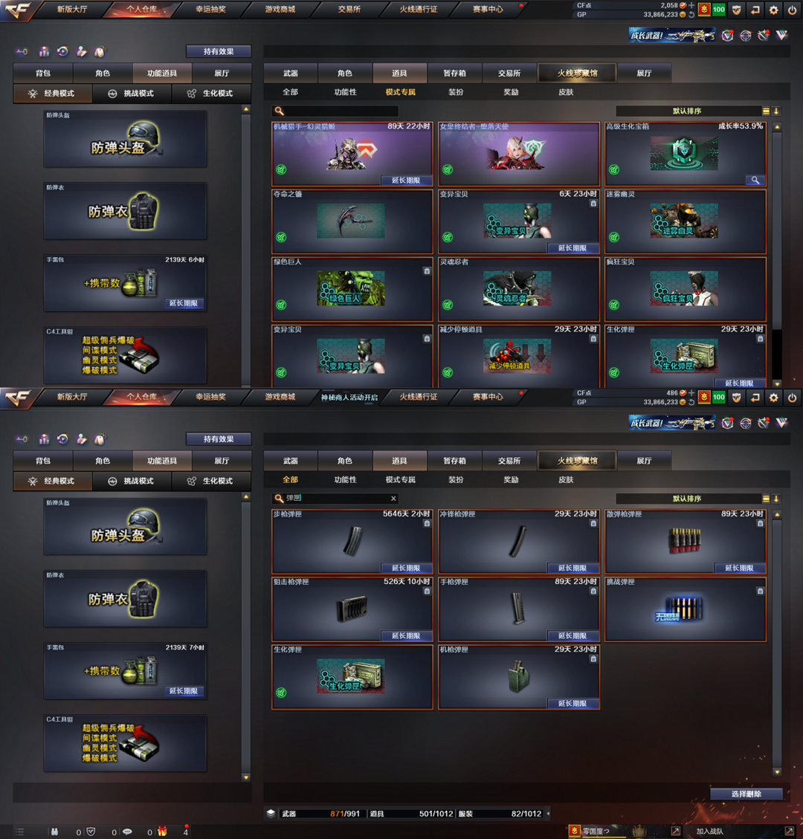This screenshot has width=803, height=839.
Task: Click the 加入战队 button
Action: (710, 832)
